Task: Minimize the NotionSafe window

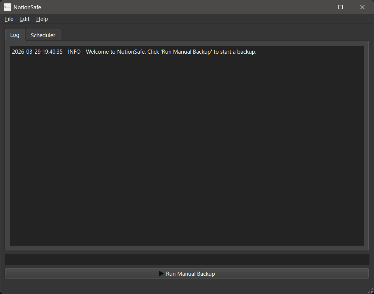Action: click(318, 7)
